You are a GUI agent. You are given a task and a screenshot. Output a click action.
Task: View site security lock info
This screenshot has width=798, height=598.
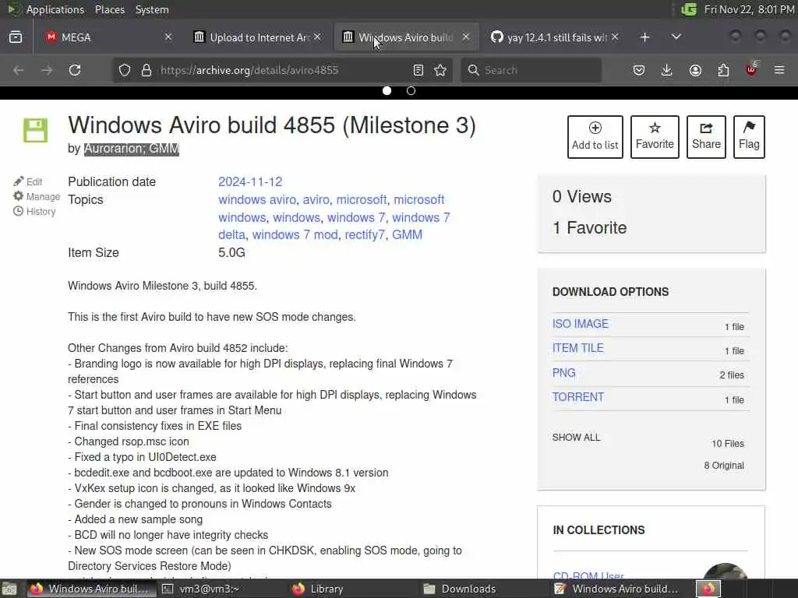pos(147,70)
